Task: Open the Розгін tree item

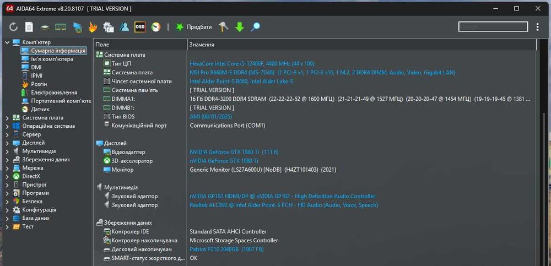Action: (x=39, y=84)
